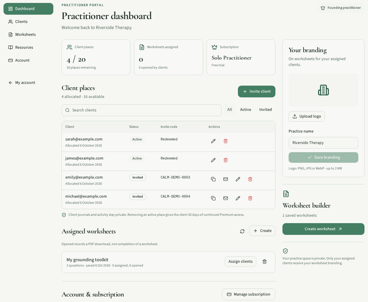This screenshot has width=368, height=302.
Task: Delete the michael@example.com client place
Action: (x=250, y=198)
